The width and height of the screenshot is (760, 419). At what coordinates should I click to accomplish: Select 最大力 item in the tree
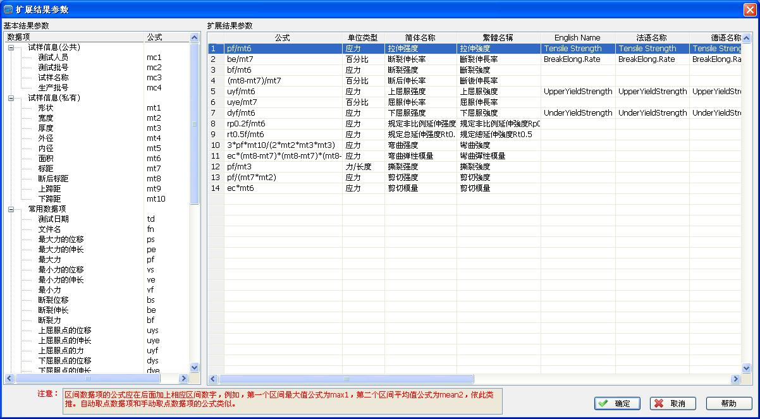click(x=49, y=260)
